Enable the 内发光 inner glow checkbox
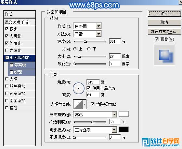This screenshot has height=149, width=182. point(7,50)
